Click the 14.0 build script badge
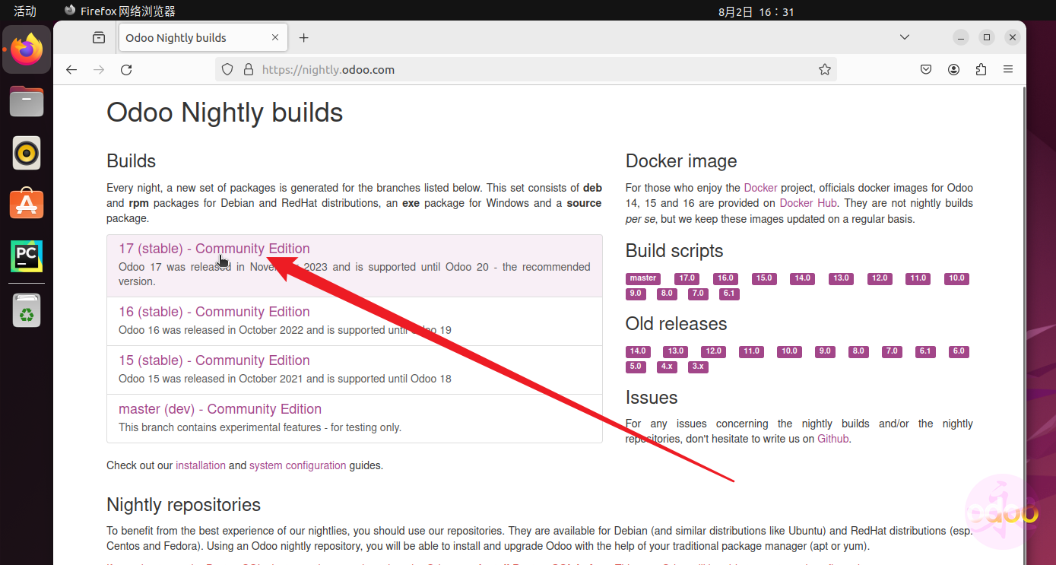Screen dimensions: 1056x565 [x=803, y=278]
